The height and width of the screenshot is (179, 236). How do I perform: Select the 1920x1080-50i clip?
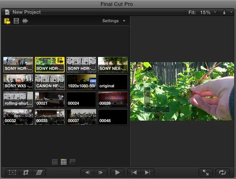tap(81, 82)
